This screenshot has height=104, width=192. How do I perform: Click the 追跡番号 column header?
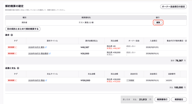[x=172, y=74]
